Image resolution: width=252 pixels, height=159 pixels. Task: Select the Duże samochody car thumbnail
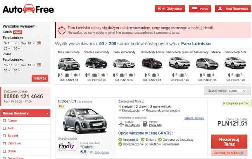[x=124, y=63]
